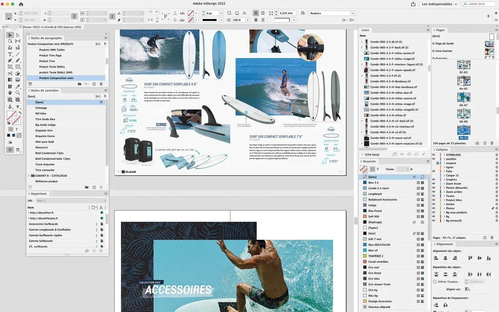
Task: Expand the Produit Héro layer
Action: click(x=444, y=200)
